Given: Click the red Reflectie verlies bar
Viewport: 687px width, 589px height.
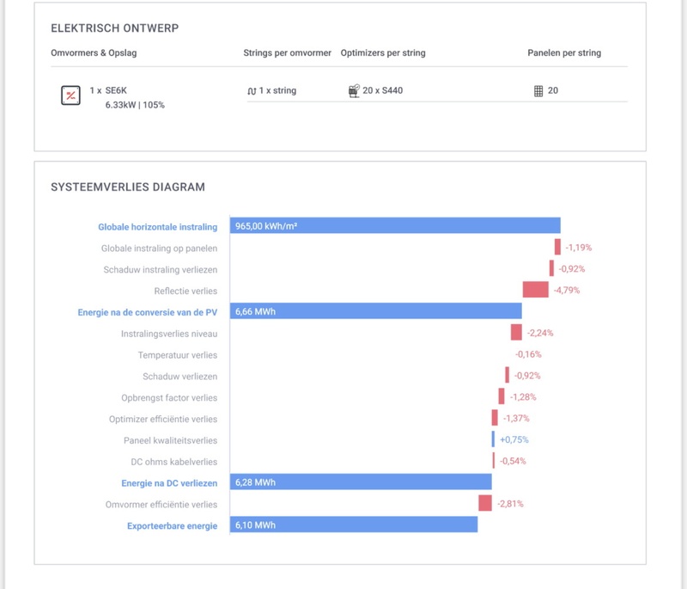Looking at the screenshot, I should 535,290.
